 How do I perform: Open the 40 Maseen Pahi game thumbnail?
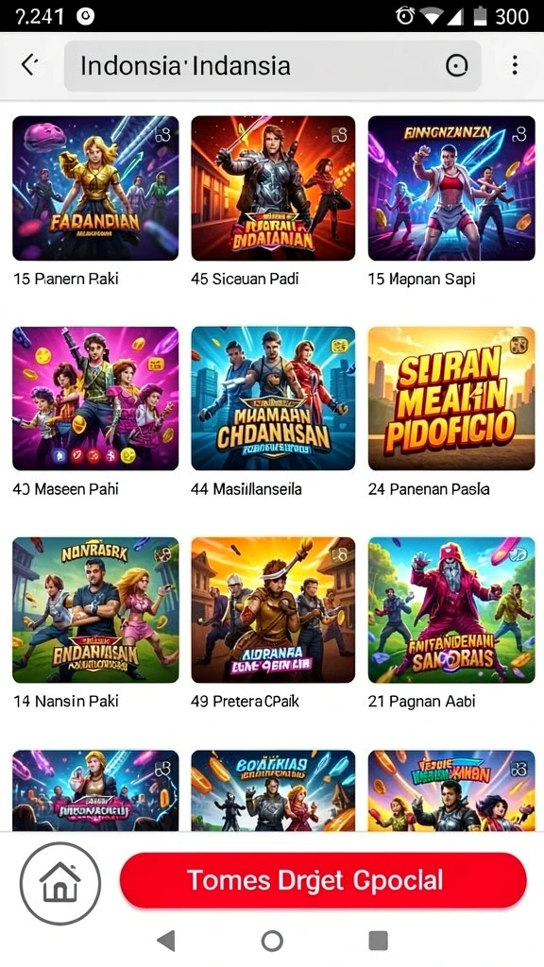coord(95,399)
